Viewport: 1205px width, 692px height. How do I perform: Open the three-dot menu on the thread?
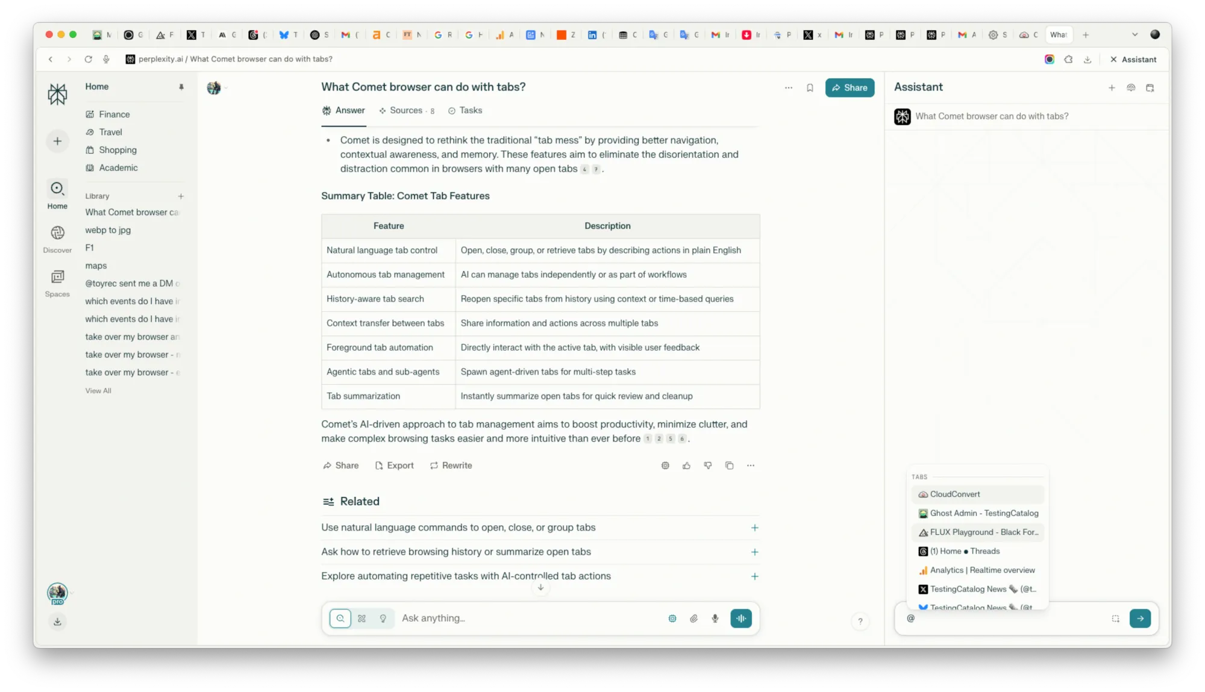tap(788, 87)
